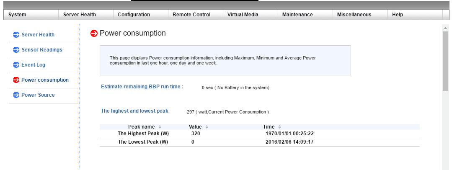
Task: Click the vertical scrollbar thumb
Action: coord(445,61)
